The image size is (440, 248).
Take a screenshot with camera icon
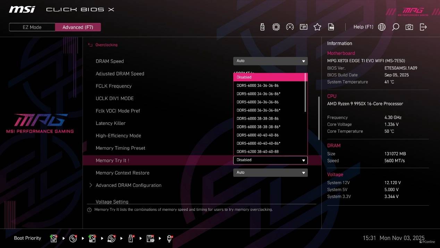409,27
